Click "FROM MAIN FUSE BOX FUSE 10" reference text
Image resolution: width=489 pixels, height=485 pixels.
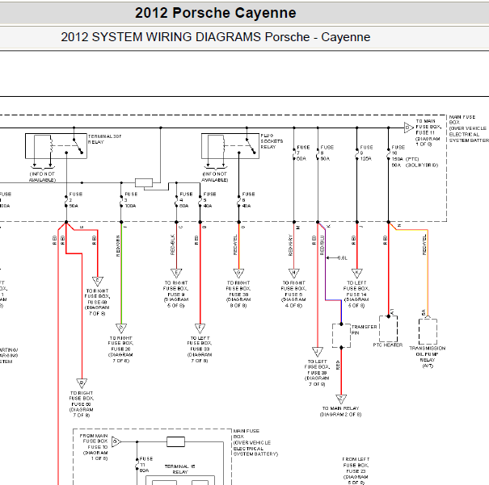tap(94, 447)
